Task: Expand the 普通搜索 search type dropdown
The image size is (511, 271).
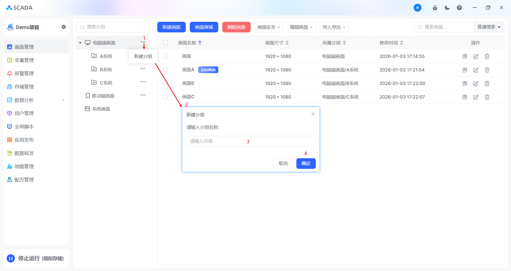Action: 489,27
